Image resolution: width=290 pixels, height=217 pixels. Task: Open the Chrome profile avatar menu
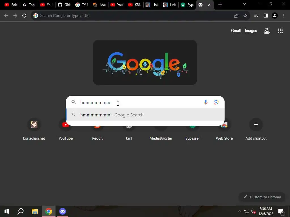(x=275, y=16)
